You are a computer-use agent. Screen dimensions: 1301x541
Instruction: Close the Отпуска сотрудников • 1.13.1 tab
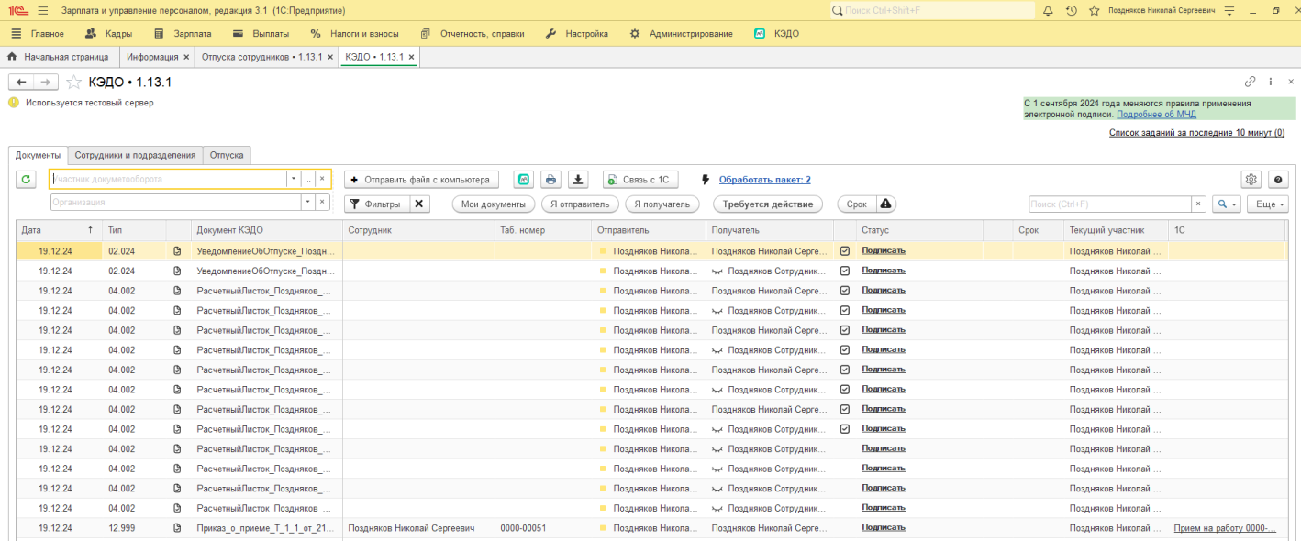(330, 57)
